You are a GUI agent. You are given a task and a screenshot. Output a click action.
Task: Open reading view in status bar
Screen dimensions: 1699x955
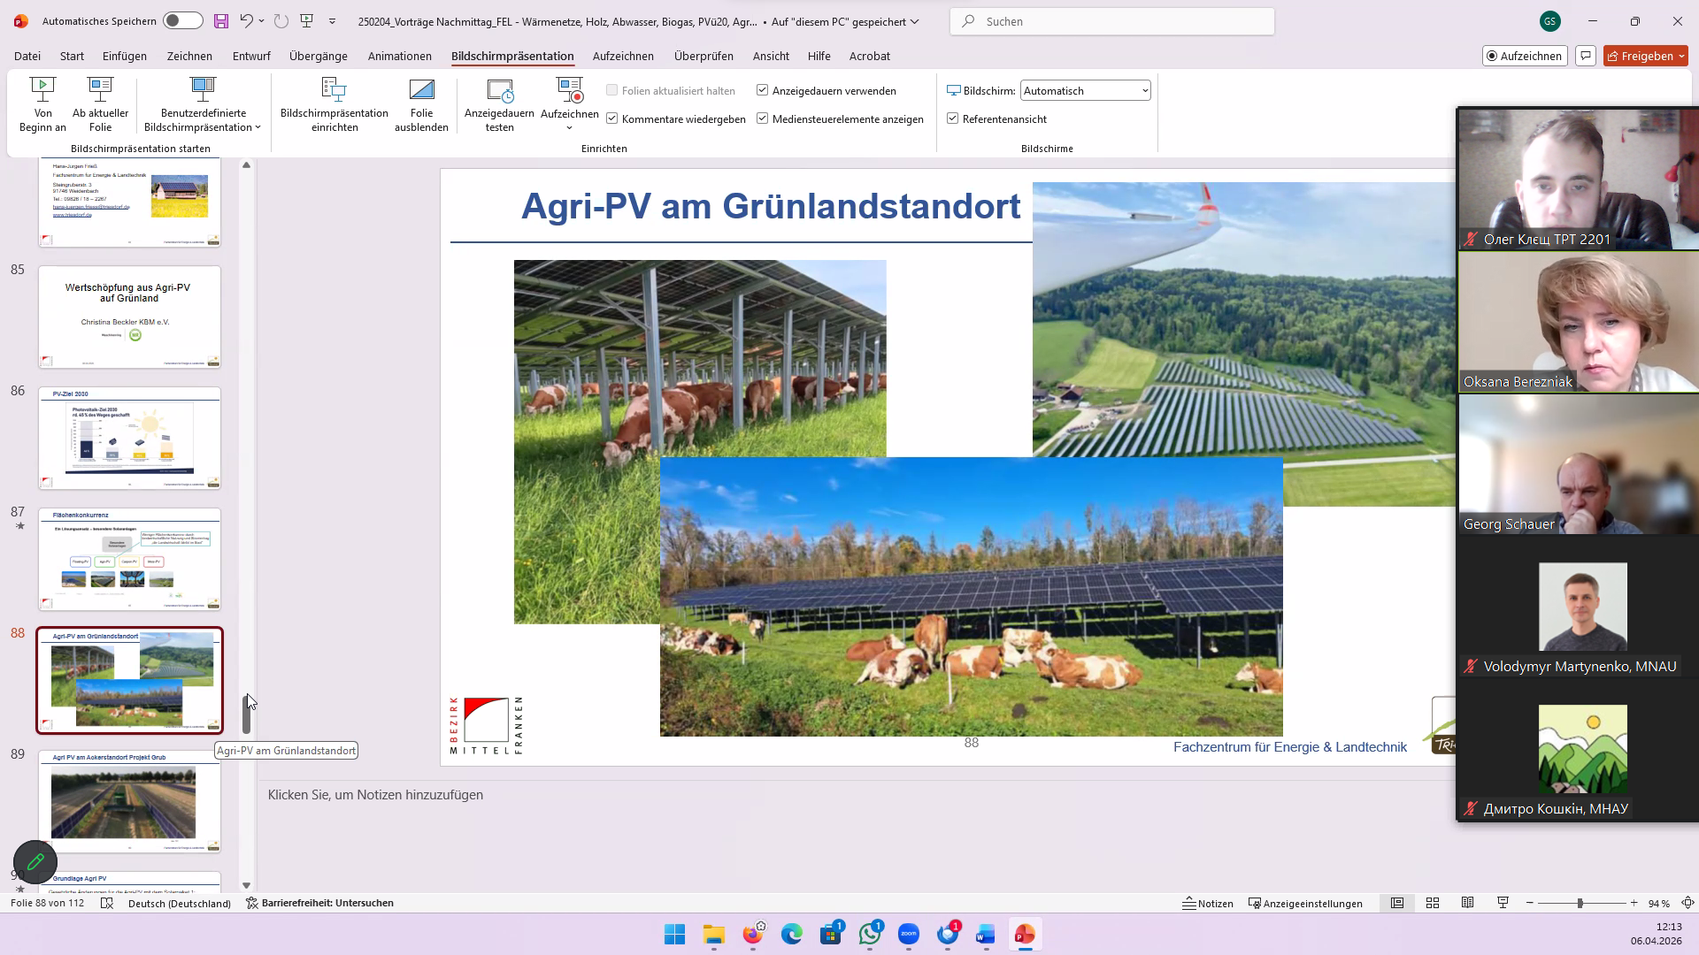coord(1467,903)
